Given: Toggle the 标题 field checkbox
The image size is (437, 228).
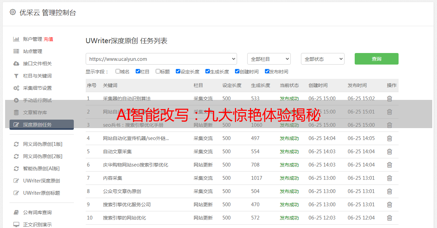Looking at the screenshot, I should pos(158,71).
